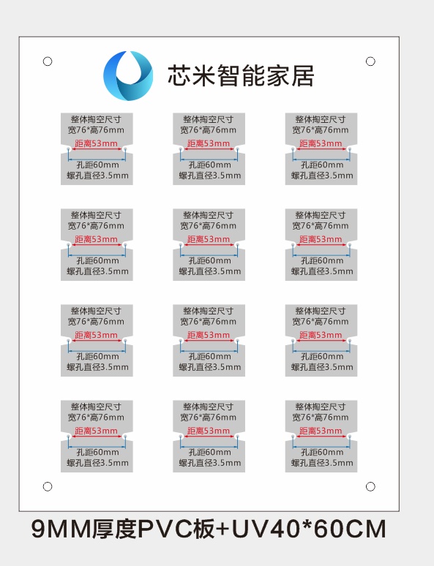Viewport: 434px width, 566px height.
Task: Click the bottom-row right cutout panel
Action: (x=321, y=436)
